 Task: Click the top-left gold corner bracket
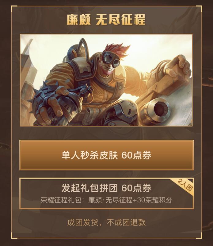14,9
